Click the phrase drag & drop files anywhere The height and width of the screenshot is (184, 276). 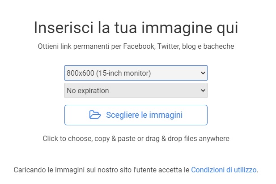tap(187, 139)
